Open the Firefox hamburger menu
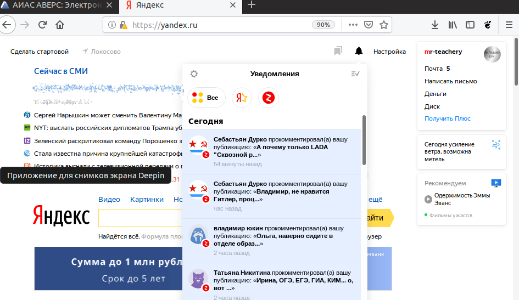519x300 pixels. (509, 25)
